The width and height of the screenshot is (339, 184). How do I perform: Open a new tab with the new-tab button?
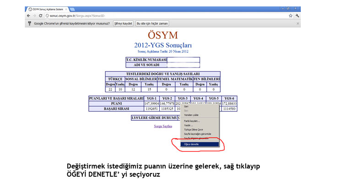click(72, 9)
